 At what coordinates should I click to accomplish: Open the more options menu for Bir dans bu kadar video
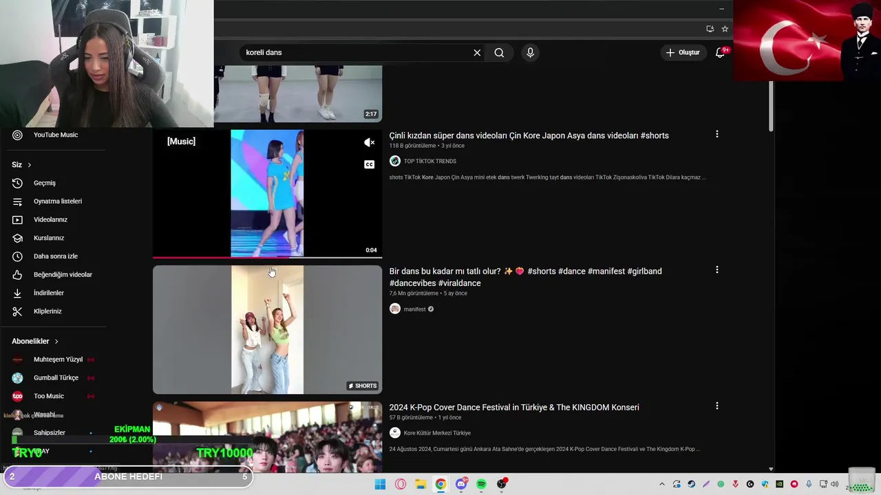tap(717, 269)
